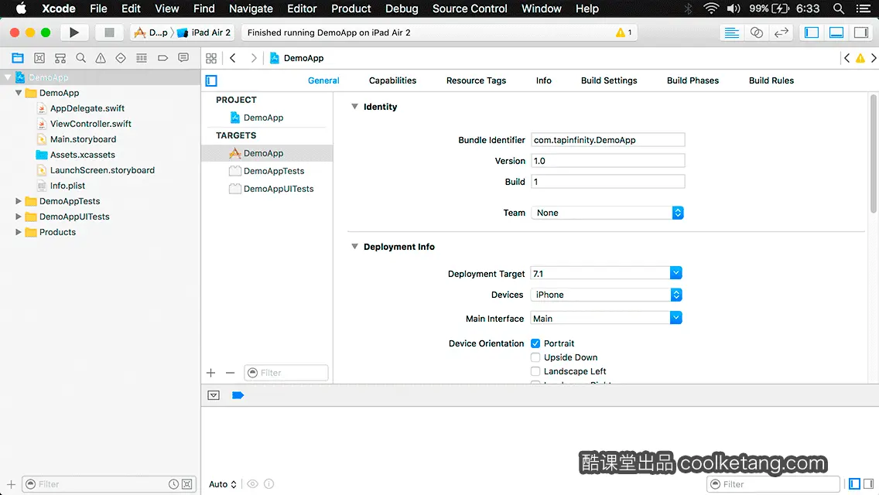
Task: Switch to the Version editor
Action: coord(782,32)
